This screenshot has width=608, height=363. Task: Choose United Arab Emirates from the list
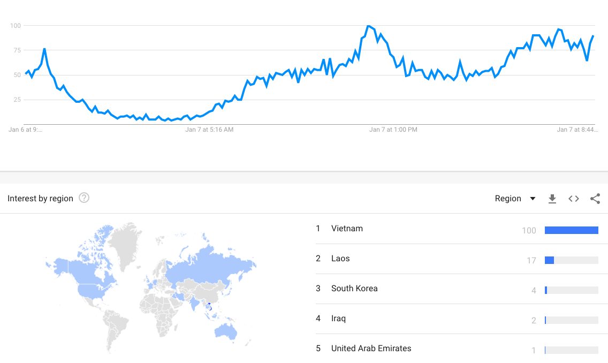pyautogui.click(x=371, y=349)
